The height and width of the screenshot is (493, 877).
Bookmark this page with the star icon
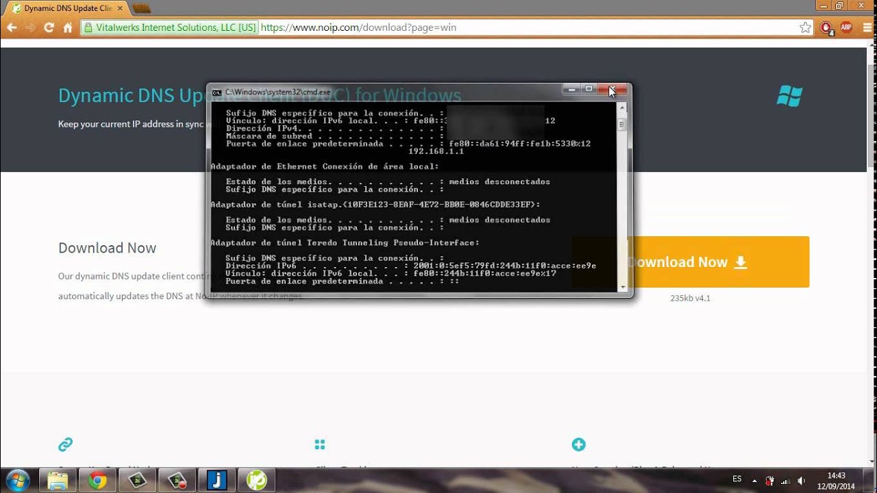805,27
